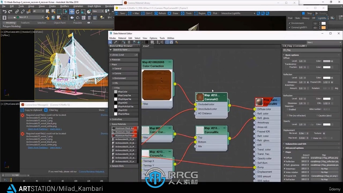Click No Map button for Anisotropy

click(x=324, y=169)
